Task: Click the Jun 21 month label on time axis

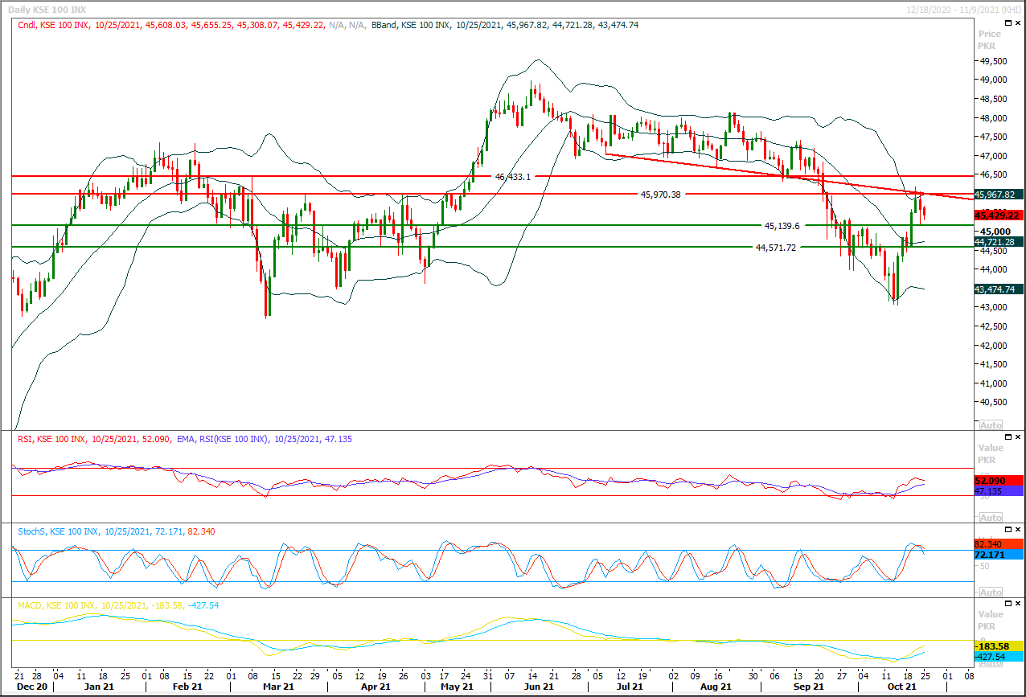Action: 539,687
